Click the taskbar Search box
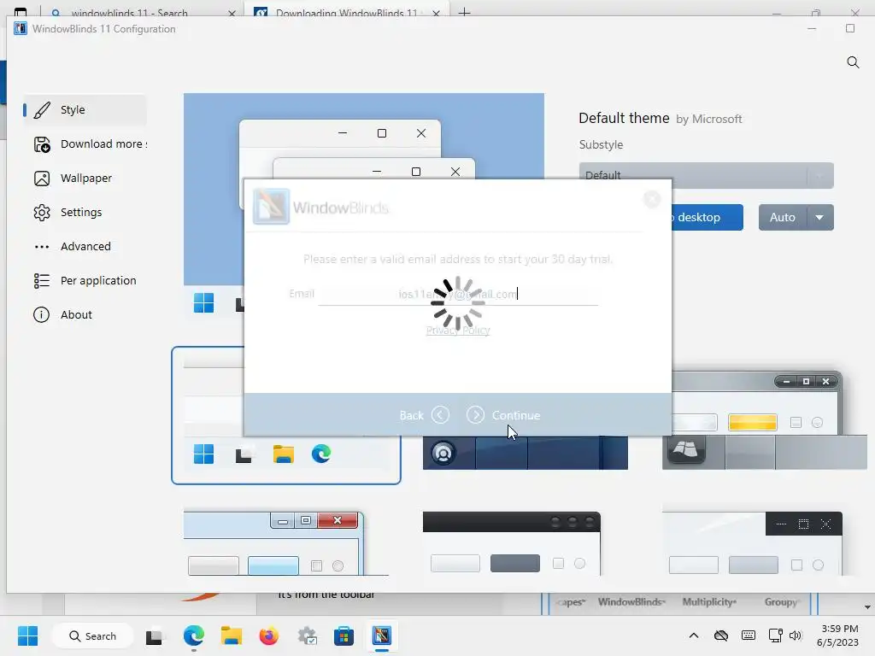The width and height of the screenshot is (875, 656). [92, 635]
